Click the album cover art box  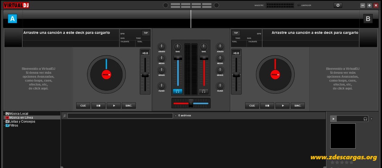(x=343, y=136)
